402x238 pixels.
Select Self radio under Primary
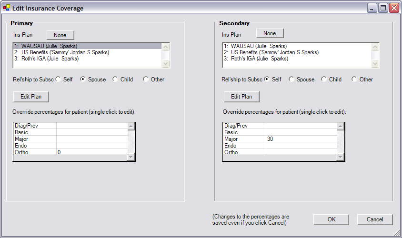coord(59,79)
